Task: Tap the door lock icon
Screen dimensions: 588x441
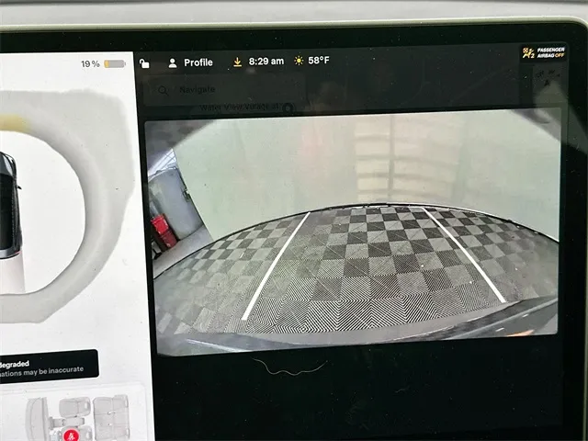Action: tap(145, 63)
